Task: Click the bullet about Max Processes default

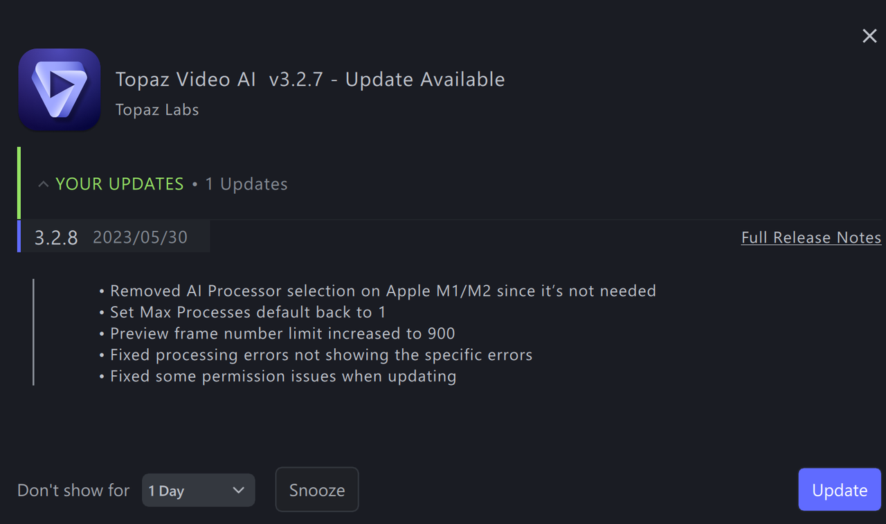Action: click(x=248, y=312)
